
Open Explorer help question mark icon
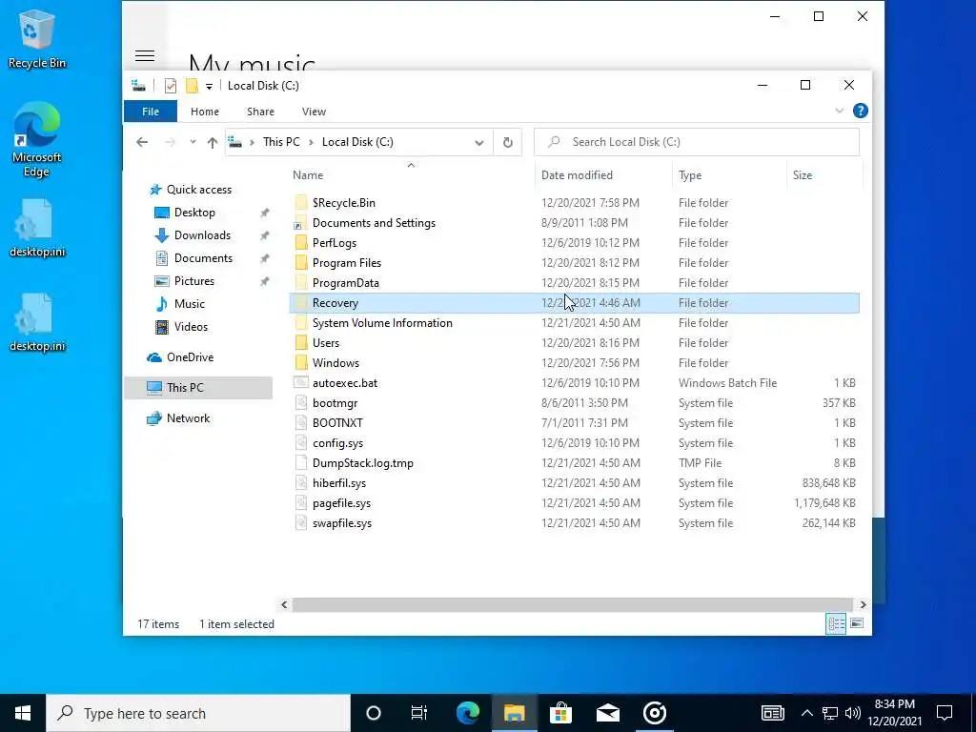pos(861,111)
